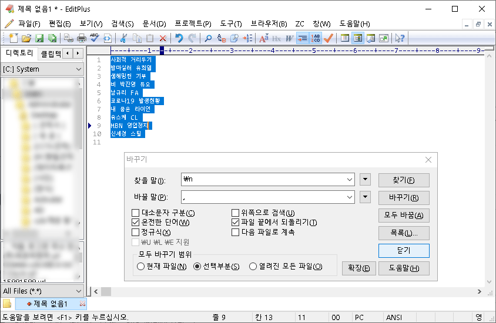Enable the 정규식 checkbox
Image resolution: width=496 pixels, height=323 pixels.
135,233
